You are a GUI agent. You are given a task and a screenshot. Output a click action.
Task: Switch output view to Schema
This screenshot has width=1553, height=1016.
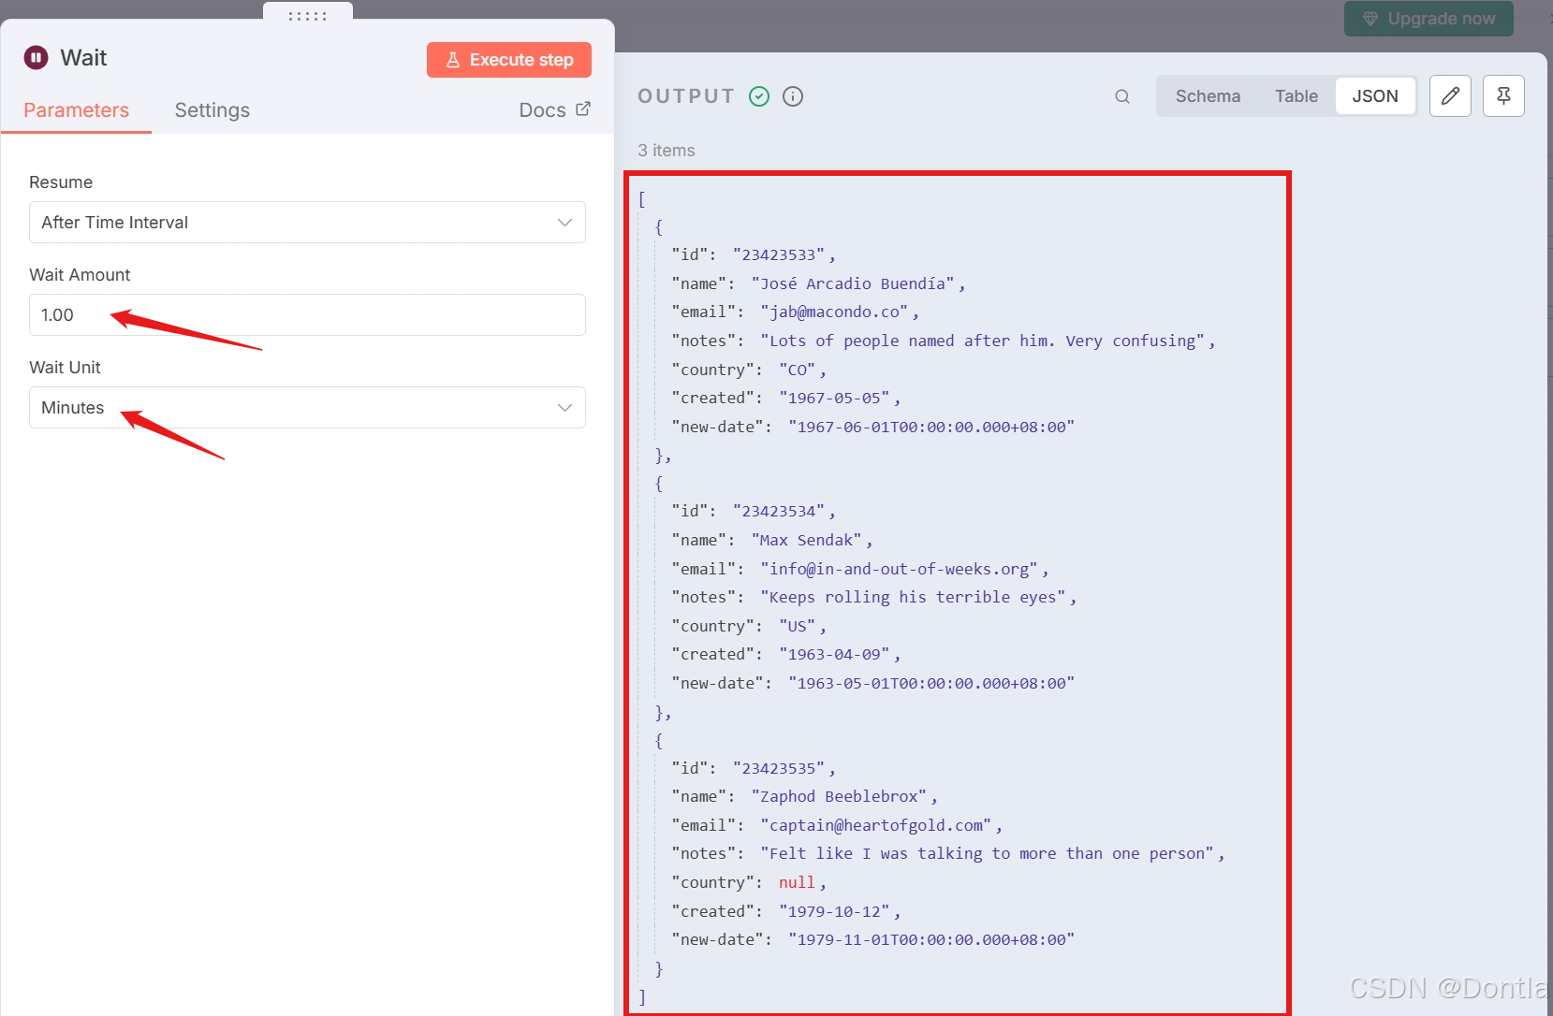tap(1208, 96)
